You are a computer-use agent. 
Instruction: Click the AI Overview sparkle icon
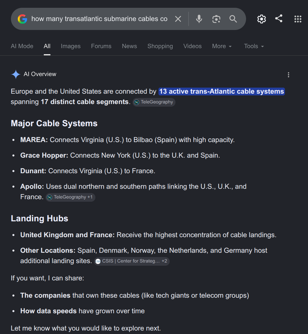pyautogui.click(x=16, y=74)
